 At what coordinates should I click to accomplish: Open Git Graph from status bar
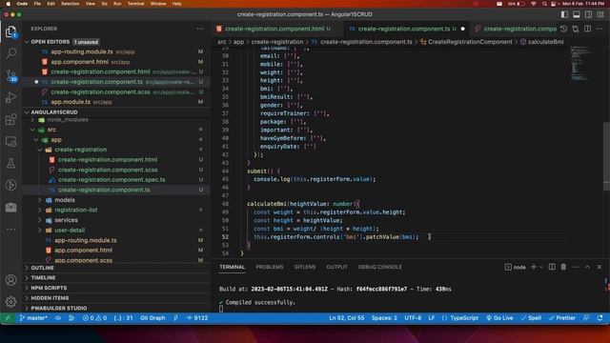pyautogui.click(x=152, y=317)
